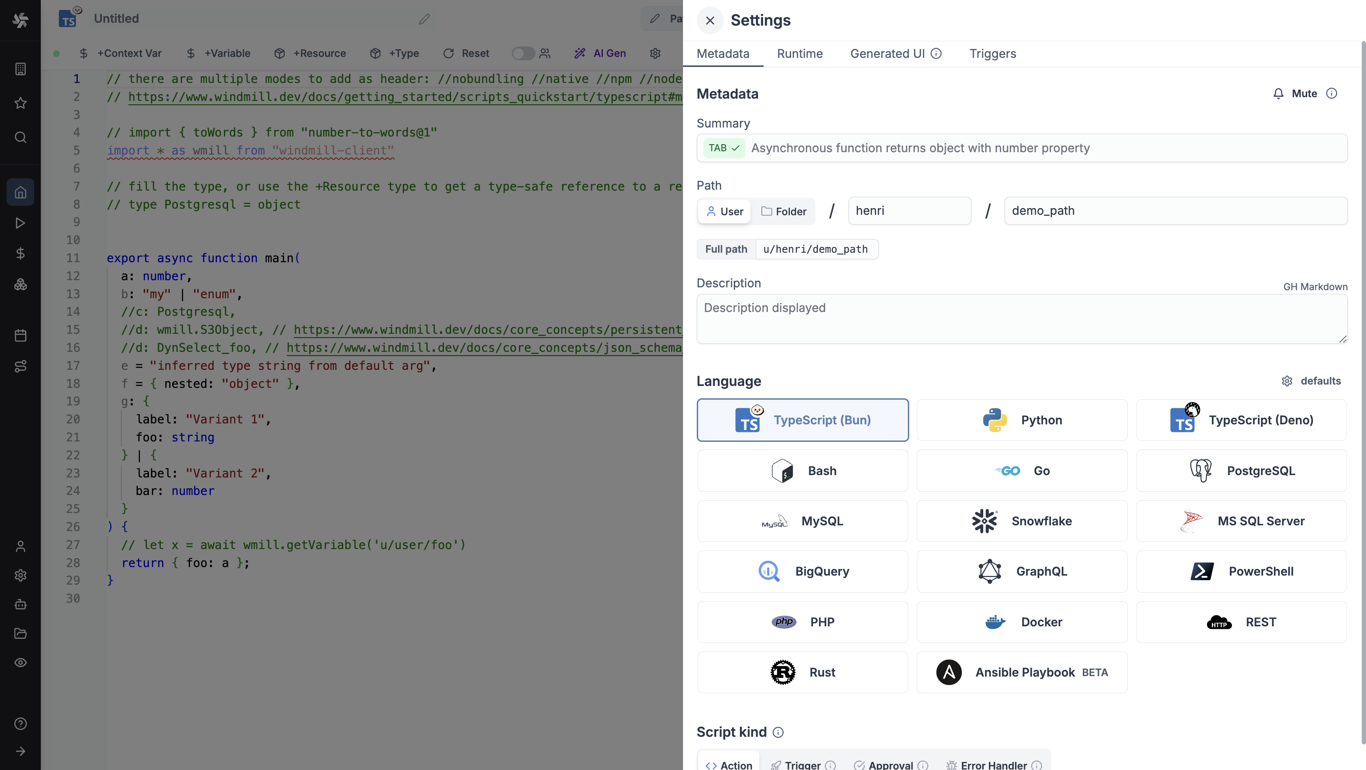Select Python language option

(1023, 420)
